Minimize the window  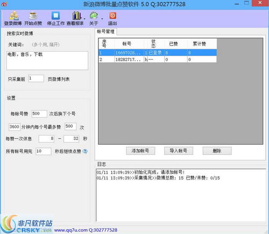tap(237, 3)
